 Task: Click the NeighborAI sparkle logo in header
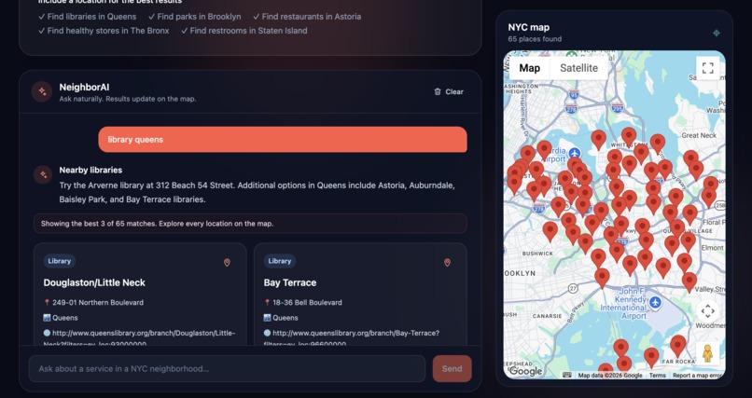coord(42,91)
